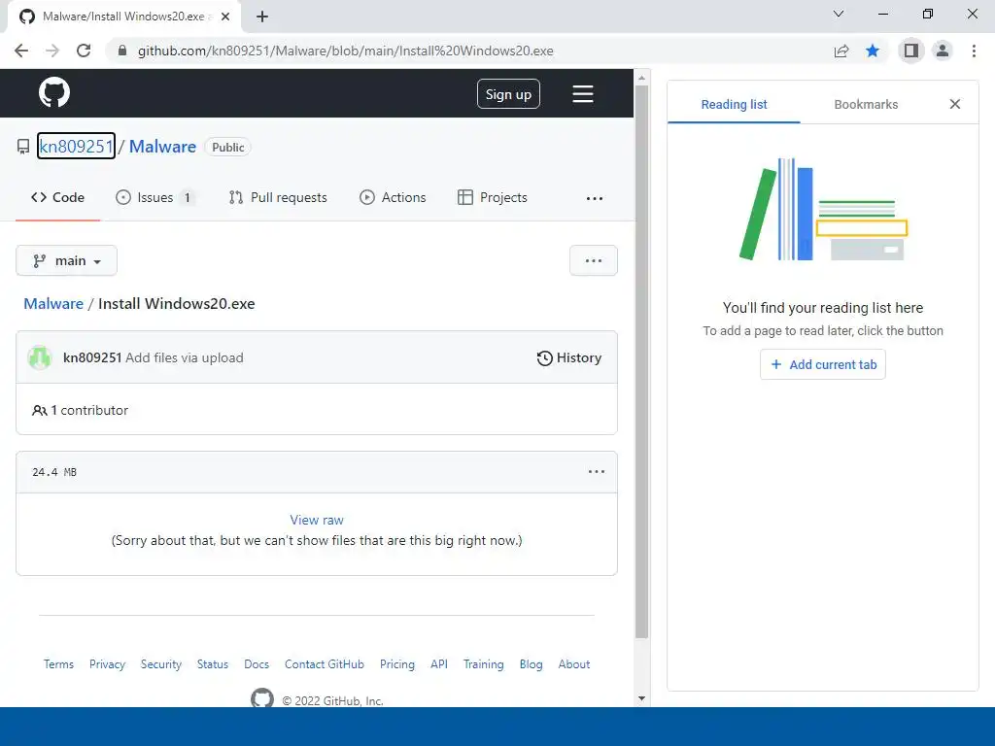Open the Blog footer link
This screenshot has height=746, width=995.
tap(532, 664)
